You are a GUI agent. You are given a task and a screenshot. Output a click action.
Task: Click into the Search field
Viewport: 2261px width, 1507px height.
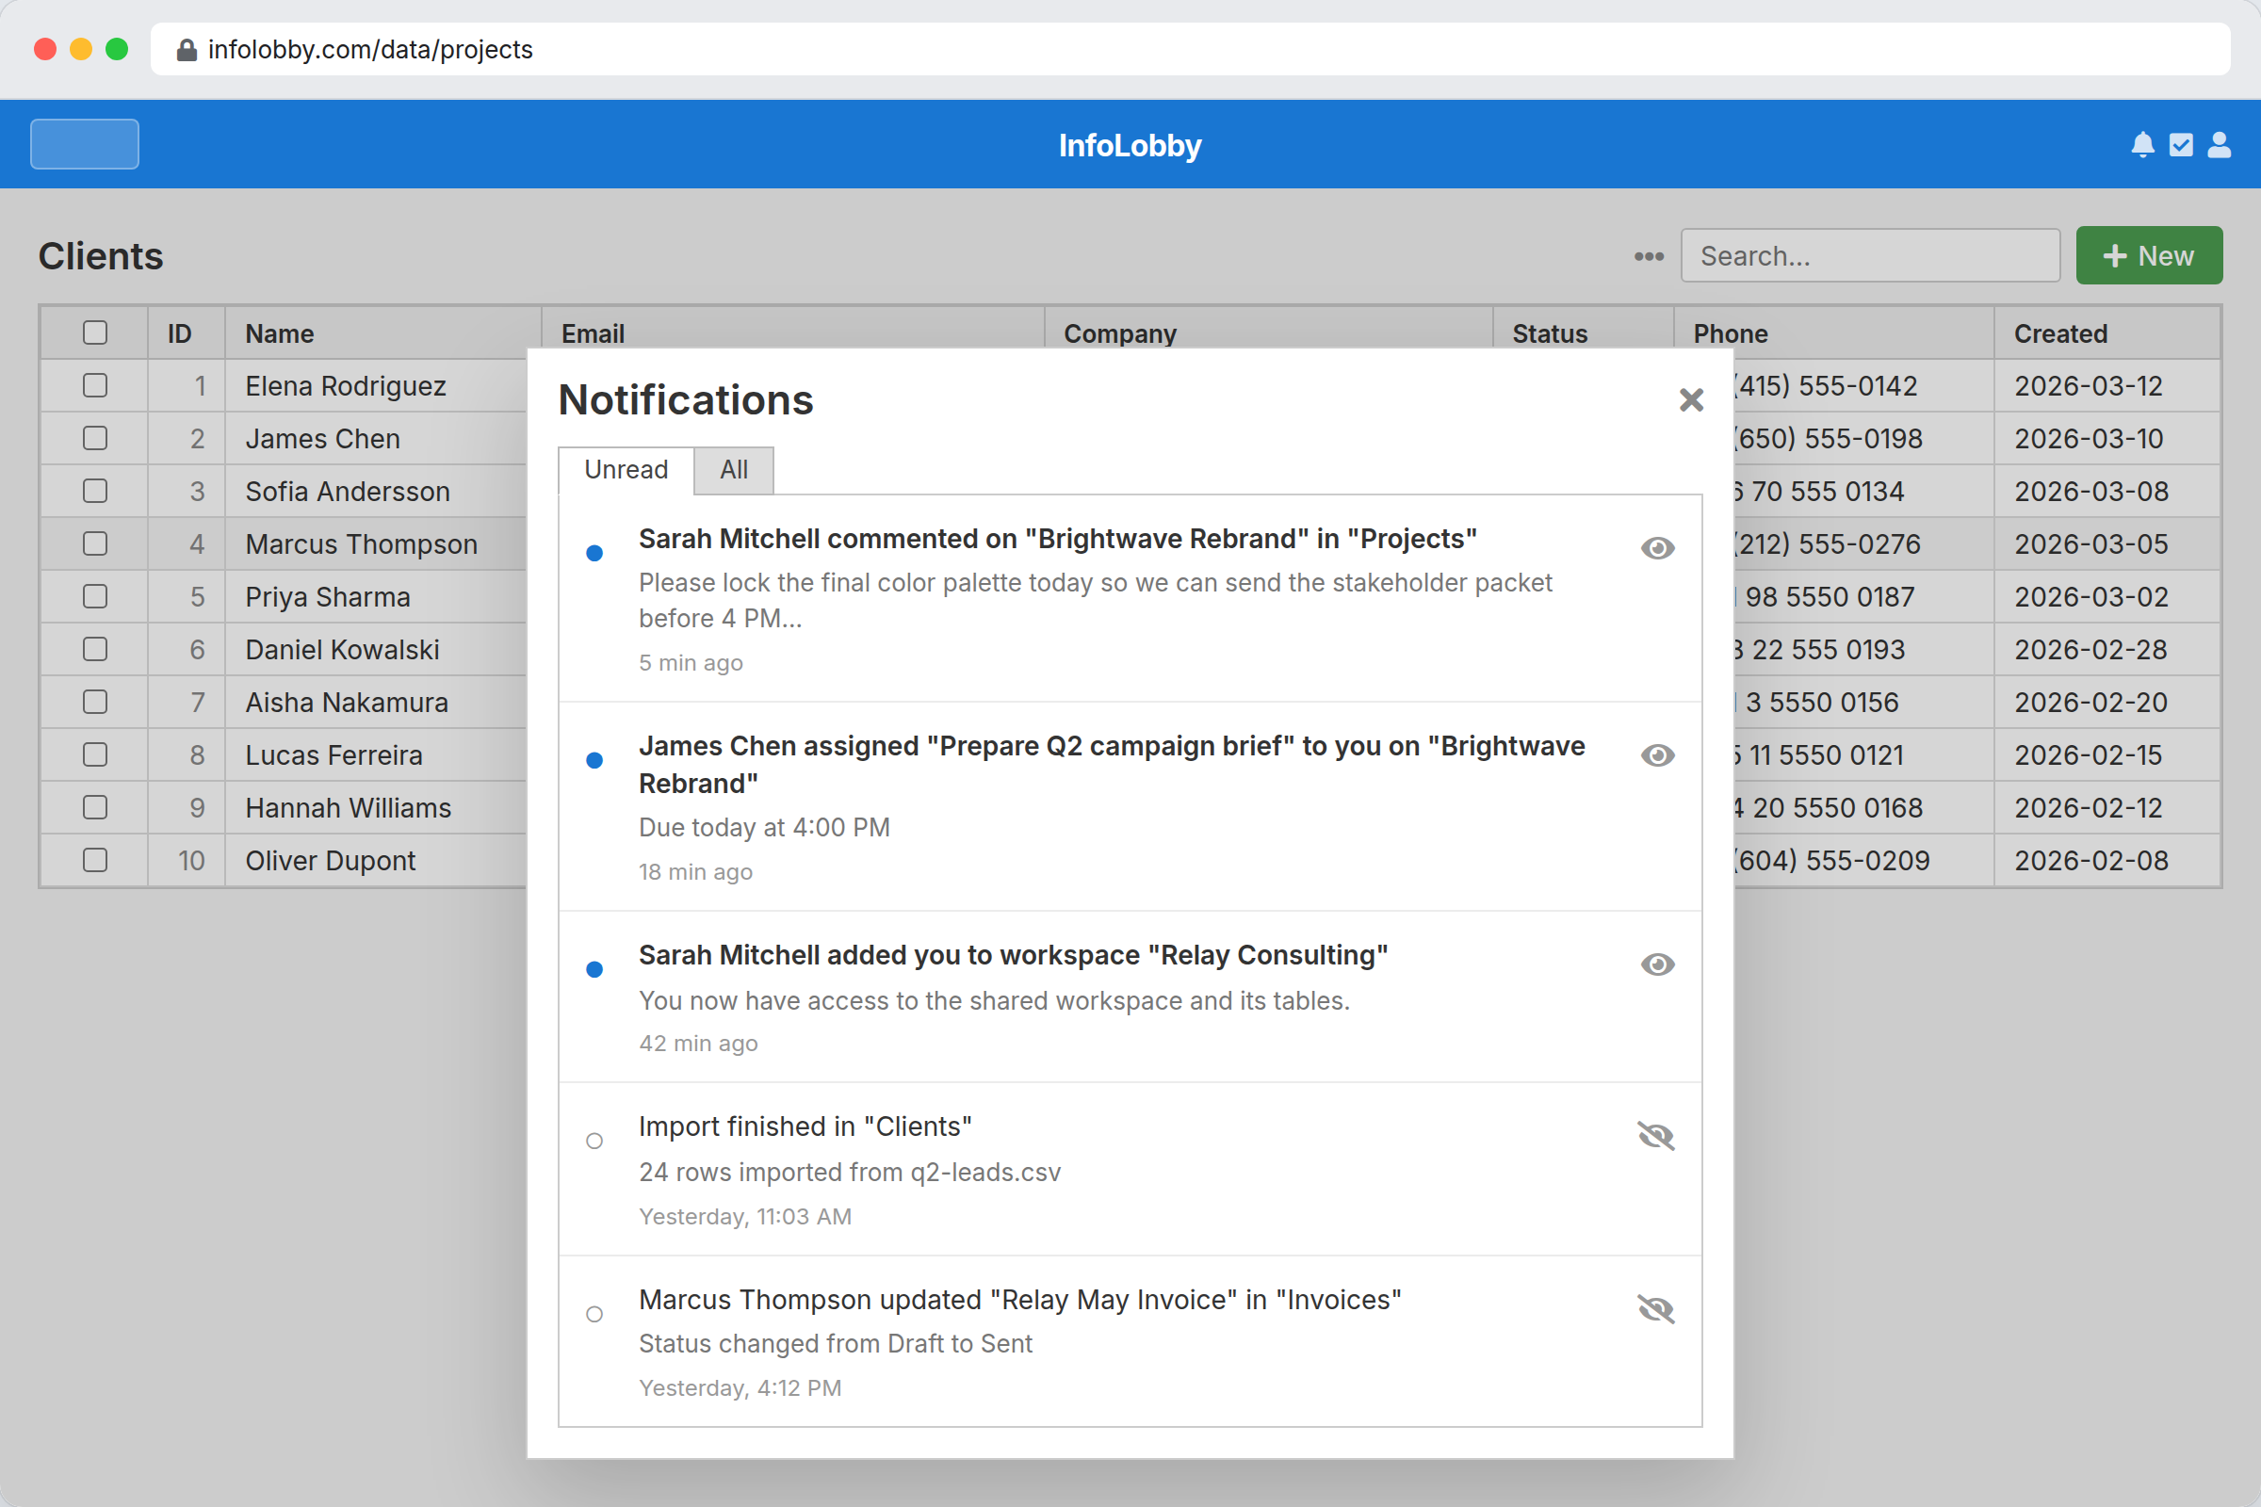point(1869,254)
